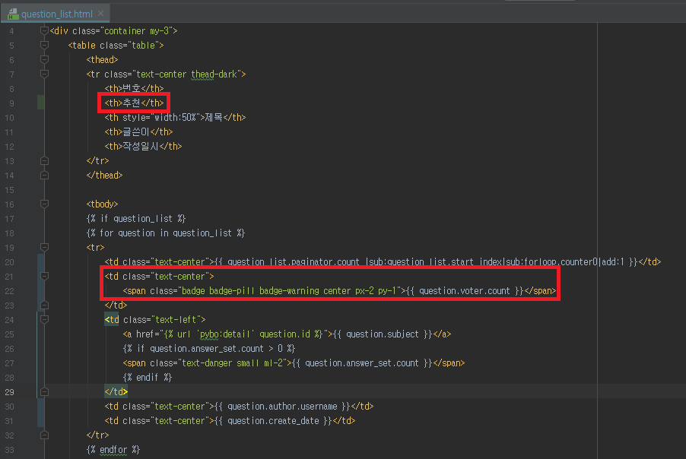Switch to the question_list.html editor tab

55,14
